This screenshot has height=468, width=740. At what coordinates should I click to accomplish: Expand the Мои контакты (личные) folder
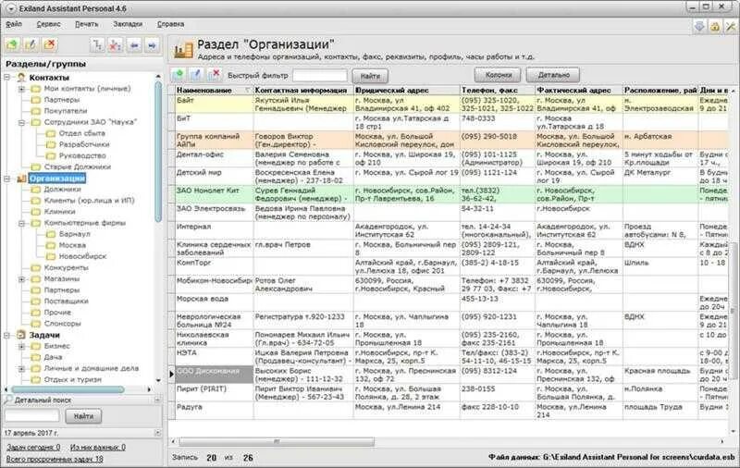coord(21,89)
